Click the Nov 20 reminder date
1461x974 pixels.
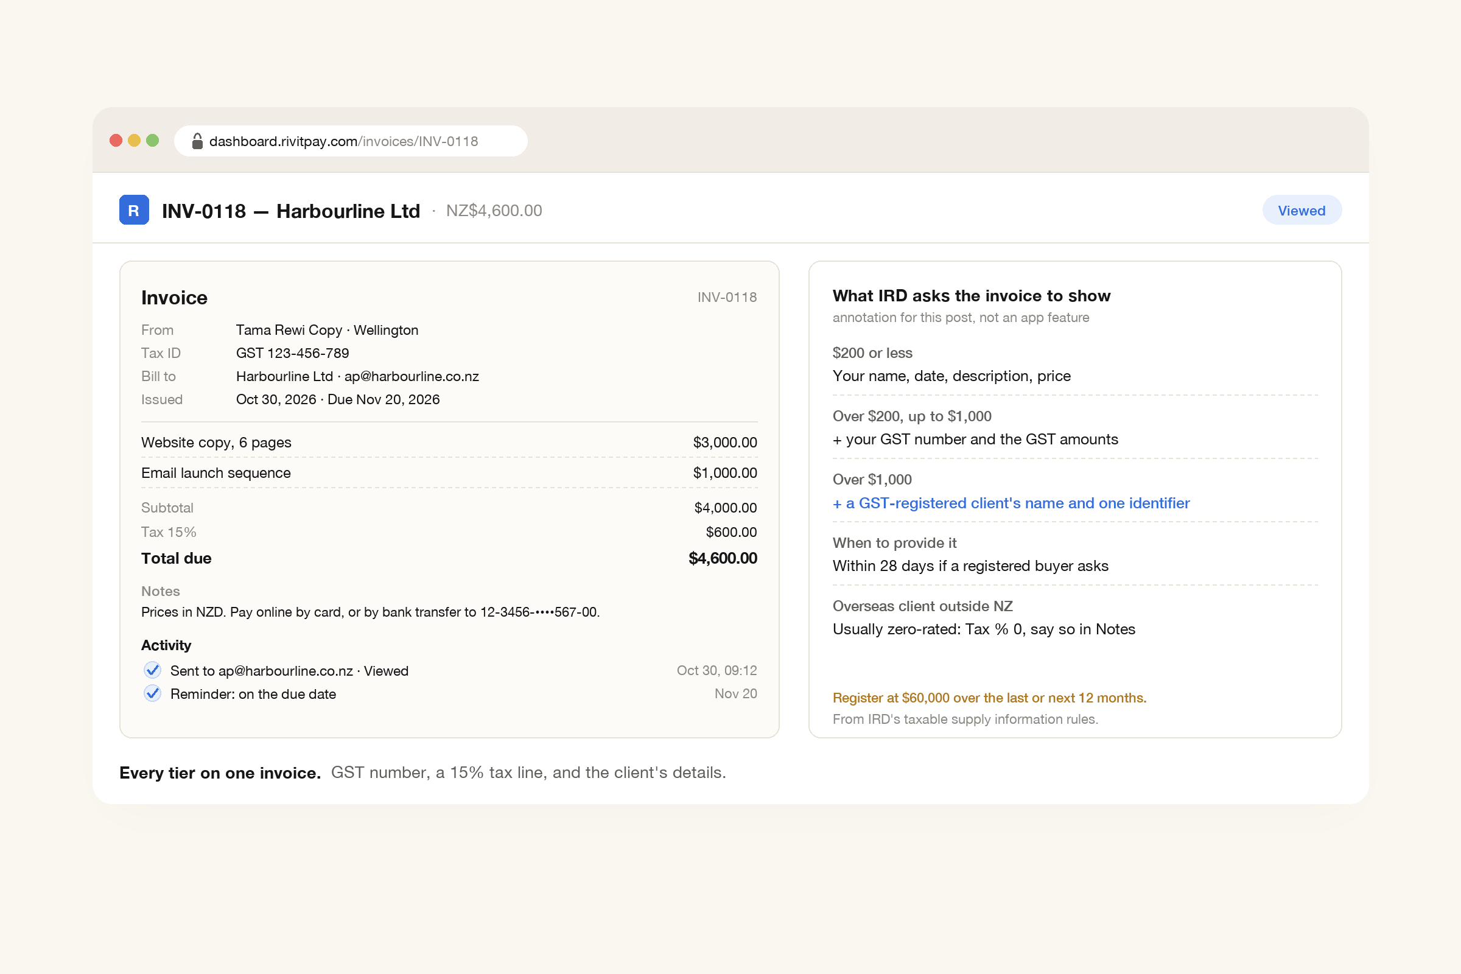click(x=735, y=693)
